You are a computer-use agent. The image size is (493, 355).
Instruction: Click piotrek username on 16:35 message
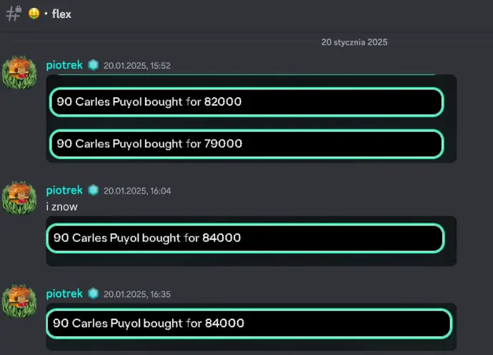(64, 293)
